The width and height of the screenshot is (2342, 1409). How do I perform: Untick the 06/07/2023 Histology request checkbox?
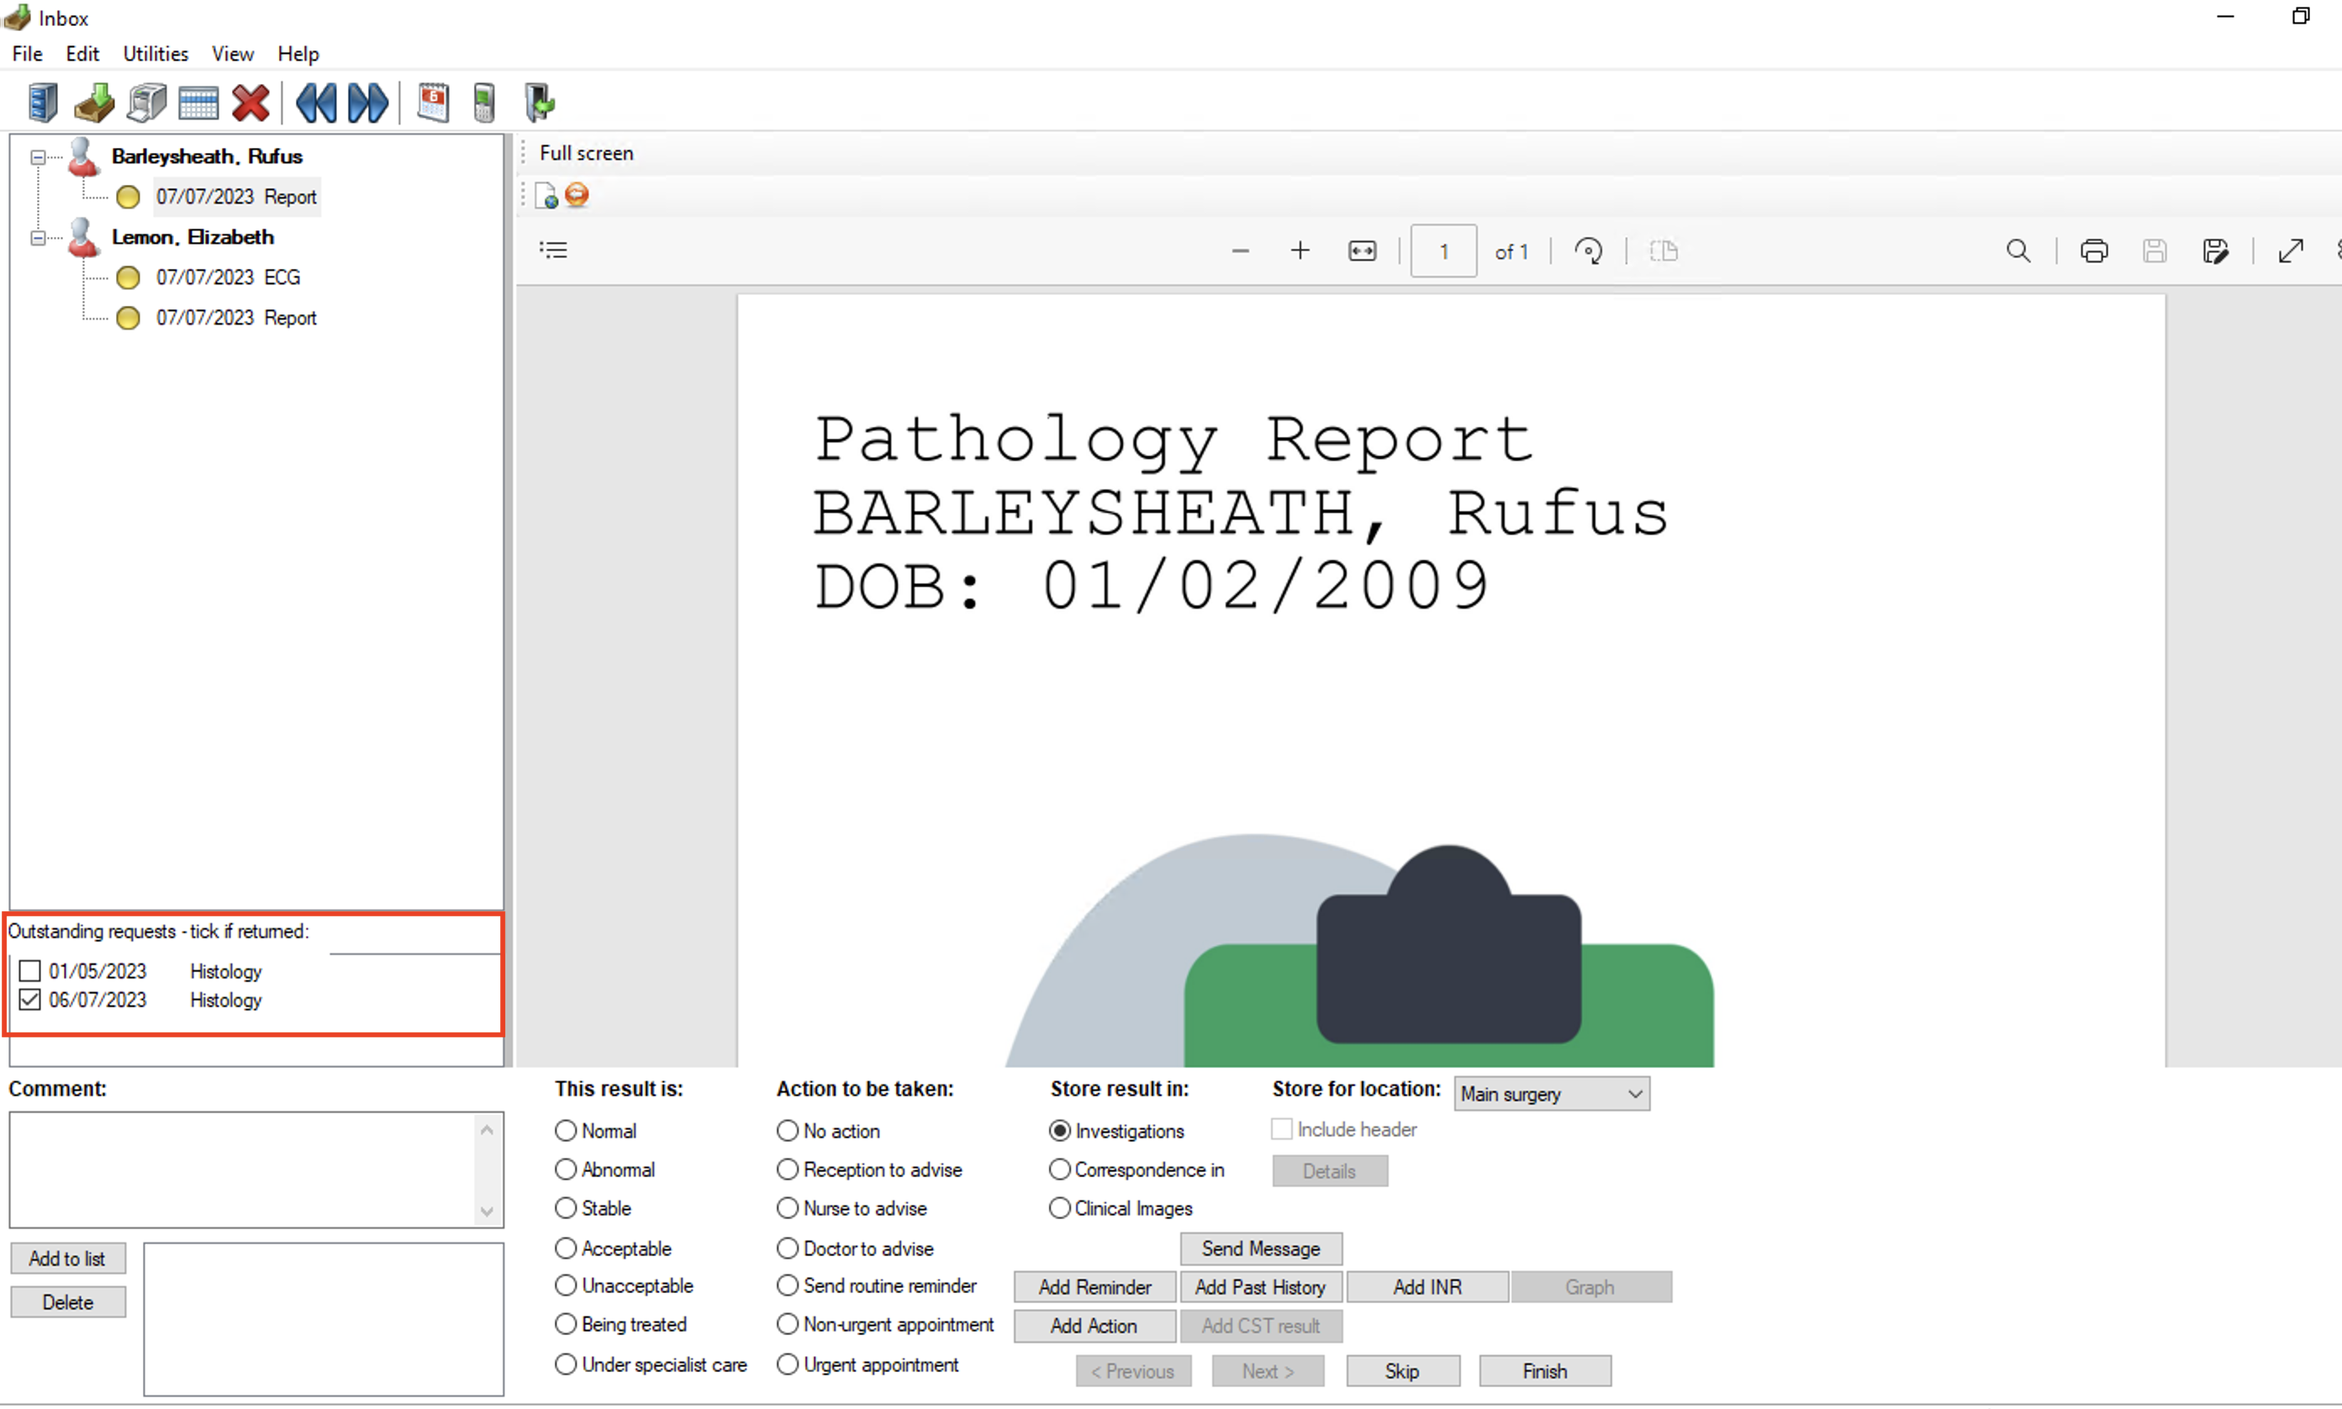29,999
